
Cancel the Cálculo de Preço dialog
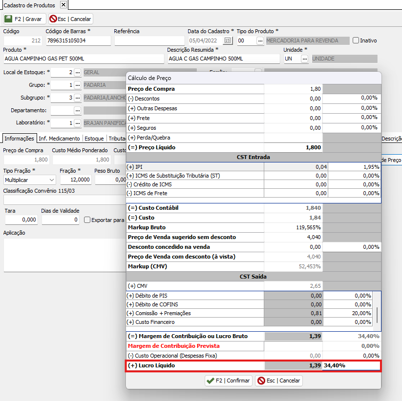click(x=279, y=381)
